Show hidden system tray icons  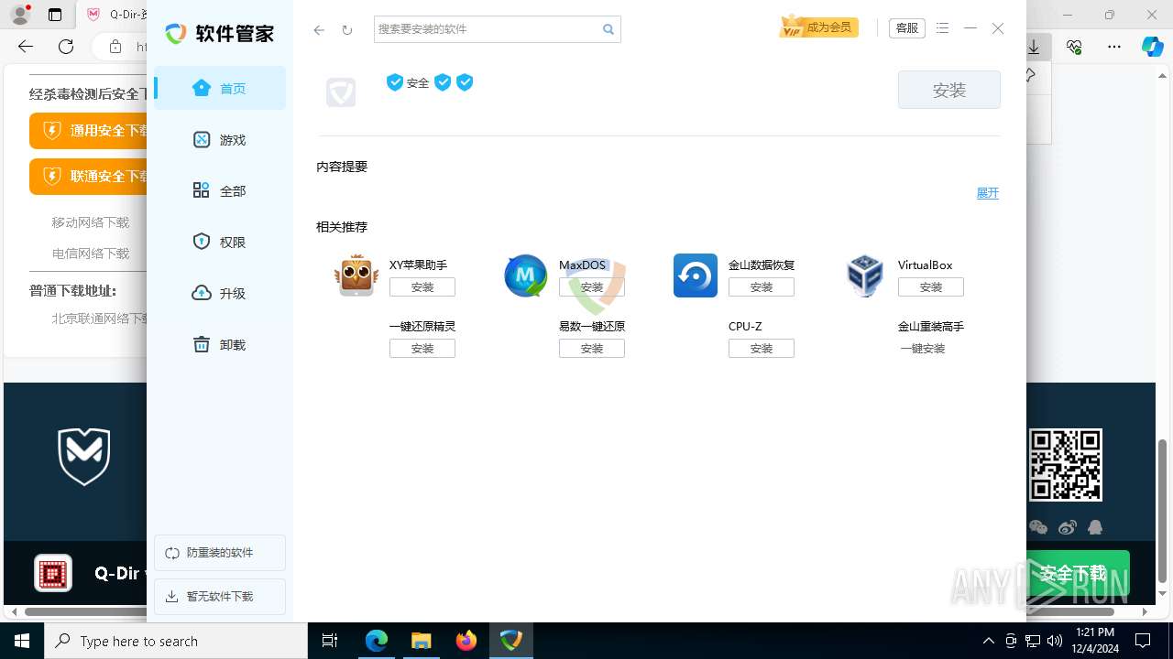(x=988, y=641)
